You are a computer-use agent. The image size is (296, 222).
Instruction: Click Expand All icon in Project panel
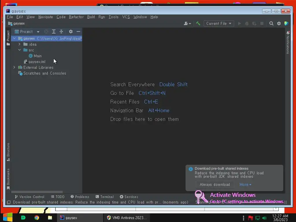click(x=53, y=32)
